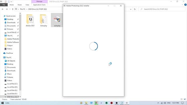The image size is (187, 105).
Task: Switch to details view in status bar
Action: pos(182,99)
